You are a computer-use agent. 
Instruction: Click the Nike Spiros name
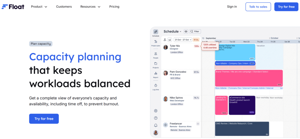[x=176, y=98]
